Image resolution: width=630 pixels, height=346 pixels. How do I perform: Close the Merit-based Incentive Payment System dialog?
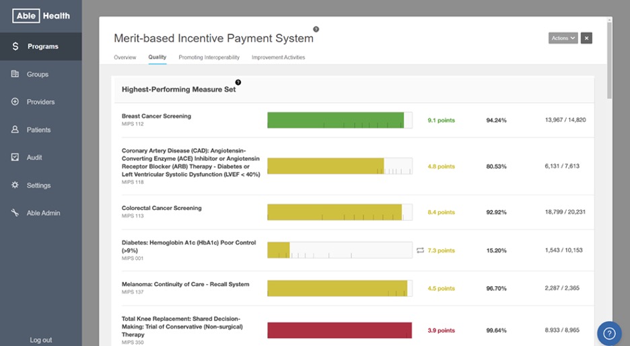[x=586, y=38]
